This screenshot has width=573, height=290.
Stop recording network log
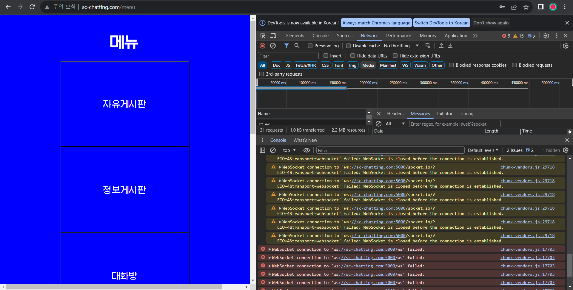coord(262,46)
